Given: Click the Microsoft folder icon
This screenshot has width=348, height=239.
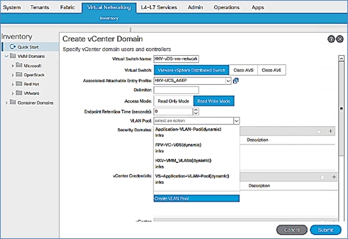Looking at the screenshot, I should pyautogui.click(x=19, y=65).
